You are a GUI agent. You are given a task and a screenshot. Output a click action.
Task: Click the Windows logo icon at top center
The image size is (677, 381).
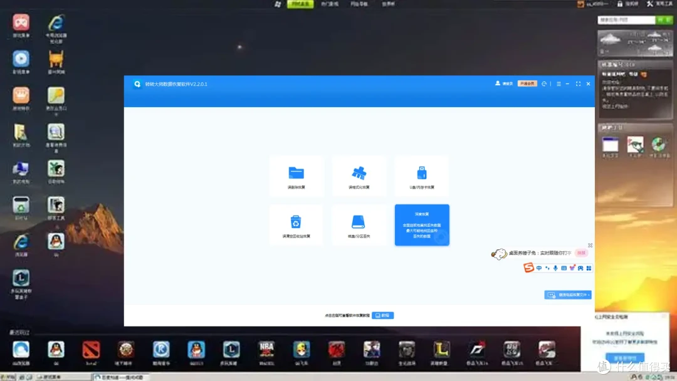coord(278,4)
